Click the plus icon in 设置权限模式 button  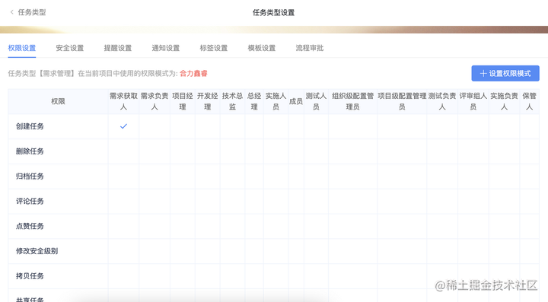(483, 73)
